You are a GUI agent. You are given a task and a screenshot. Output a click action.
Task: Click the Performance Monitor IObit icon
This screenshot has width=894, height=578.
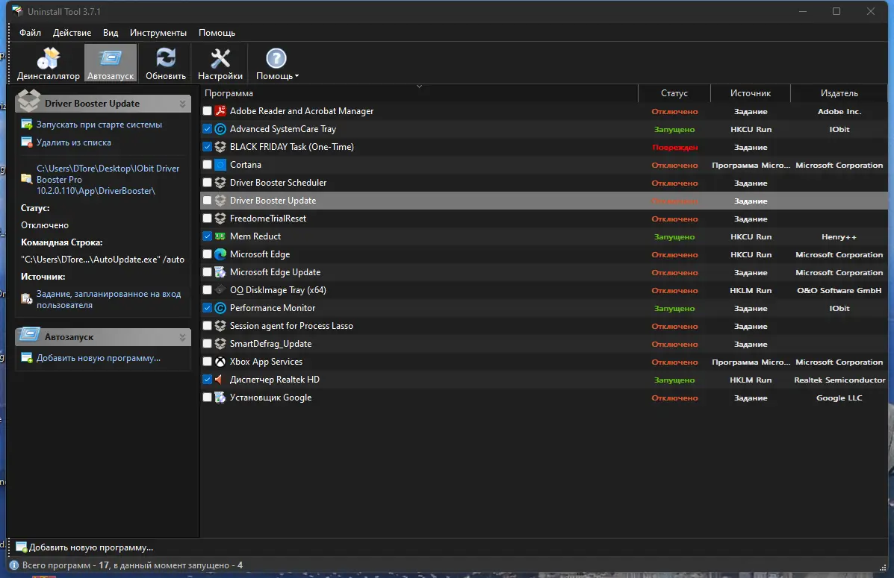click(x=220, y=308)
